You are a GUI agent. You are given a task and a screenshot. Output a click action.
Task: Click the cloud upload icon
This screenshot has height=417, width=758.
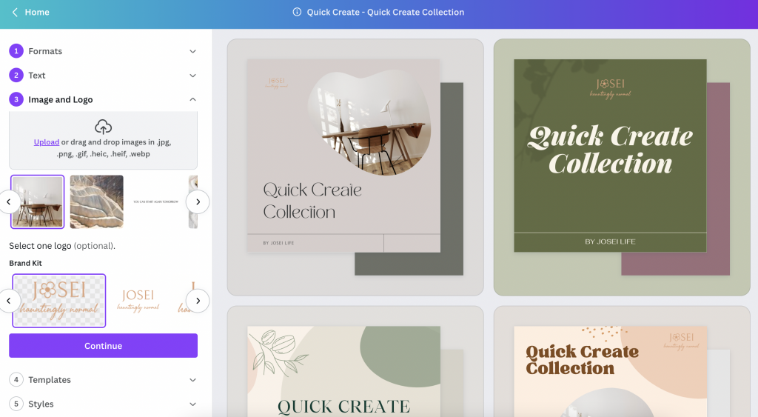(x=103, y=127)
